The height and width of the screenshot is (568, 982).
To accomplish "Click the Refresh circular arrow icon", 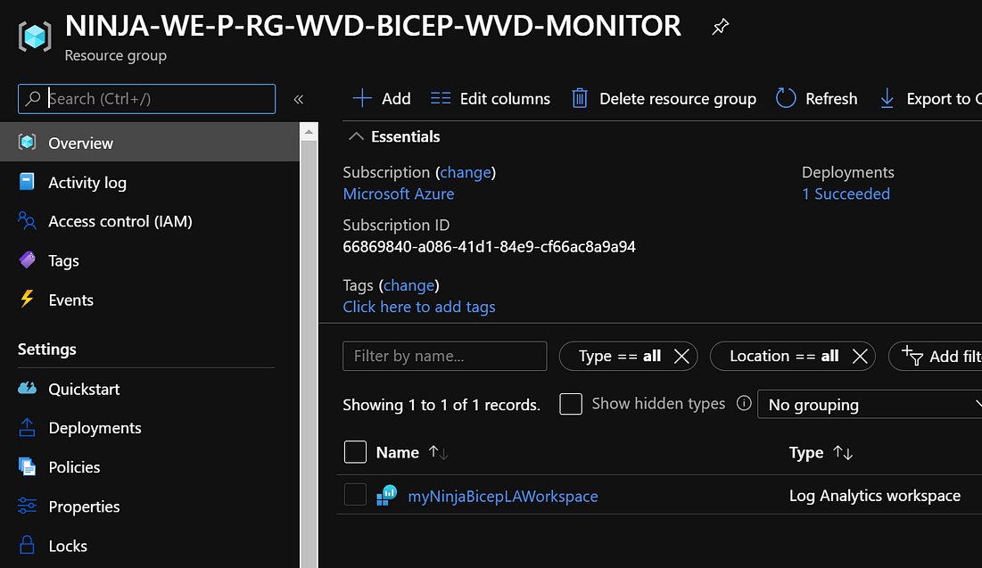I will click(x=786, y=98).
